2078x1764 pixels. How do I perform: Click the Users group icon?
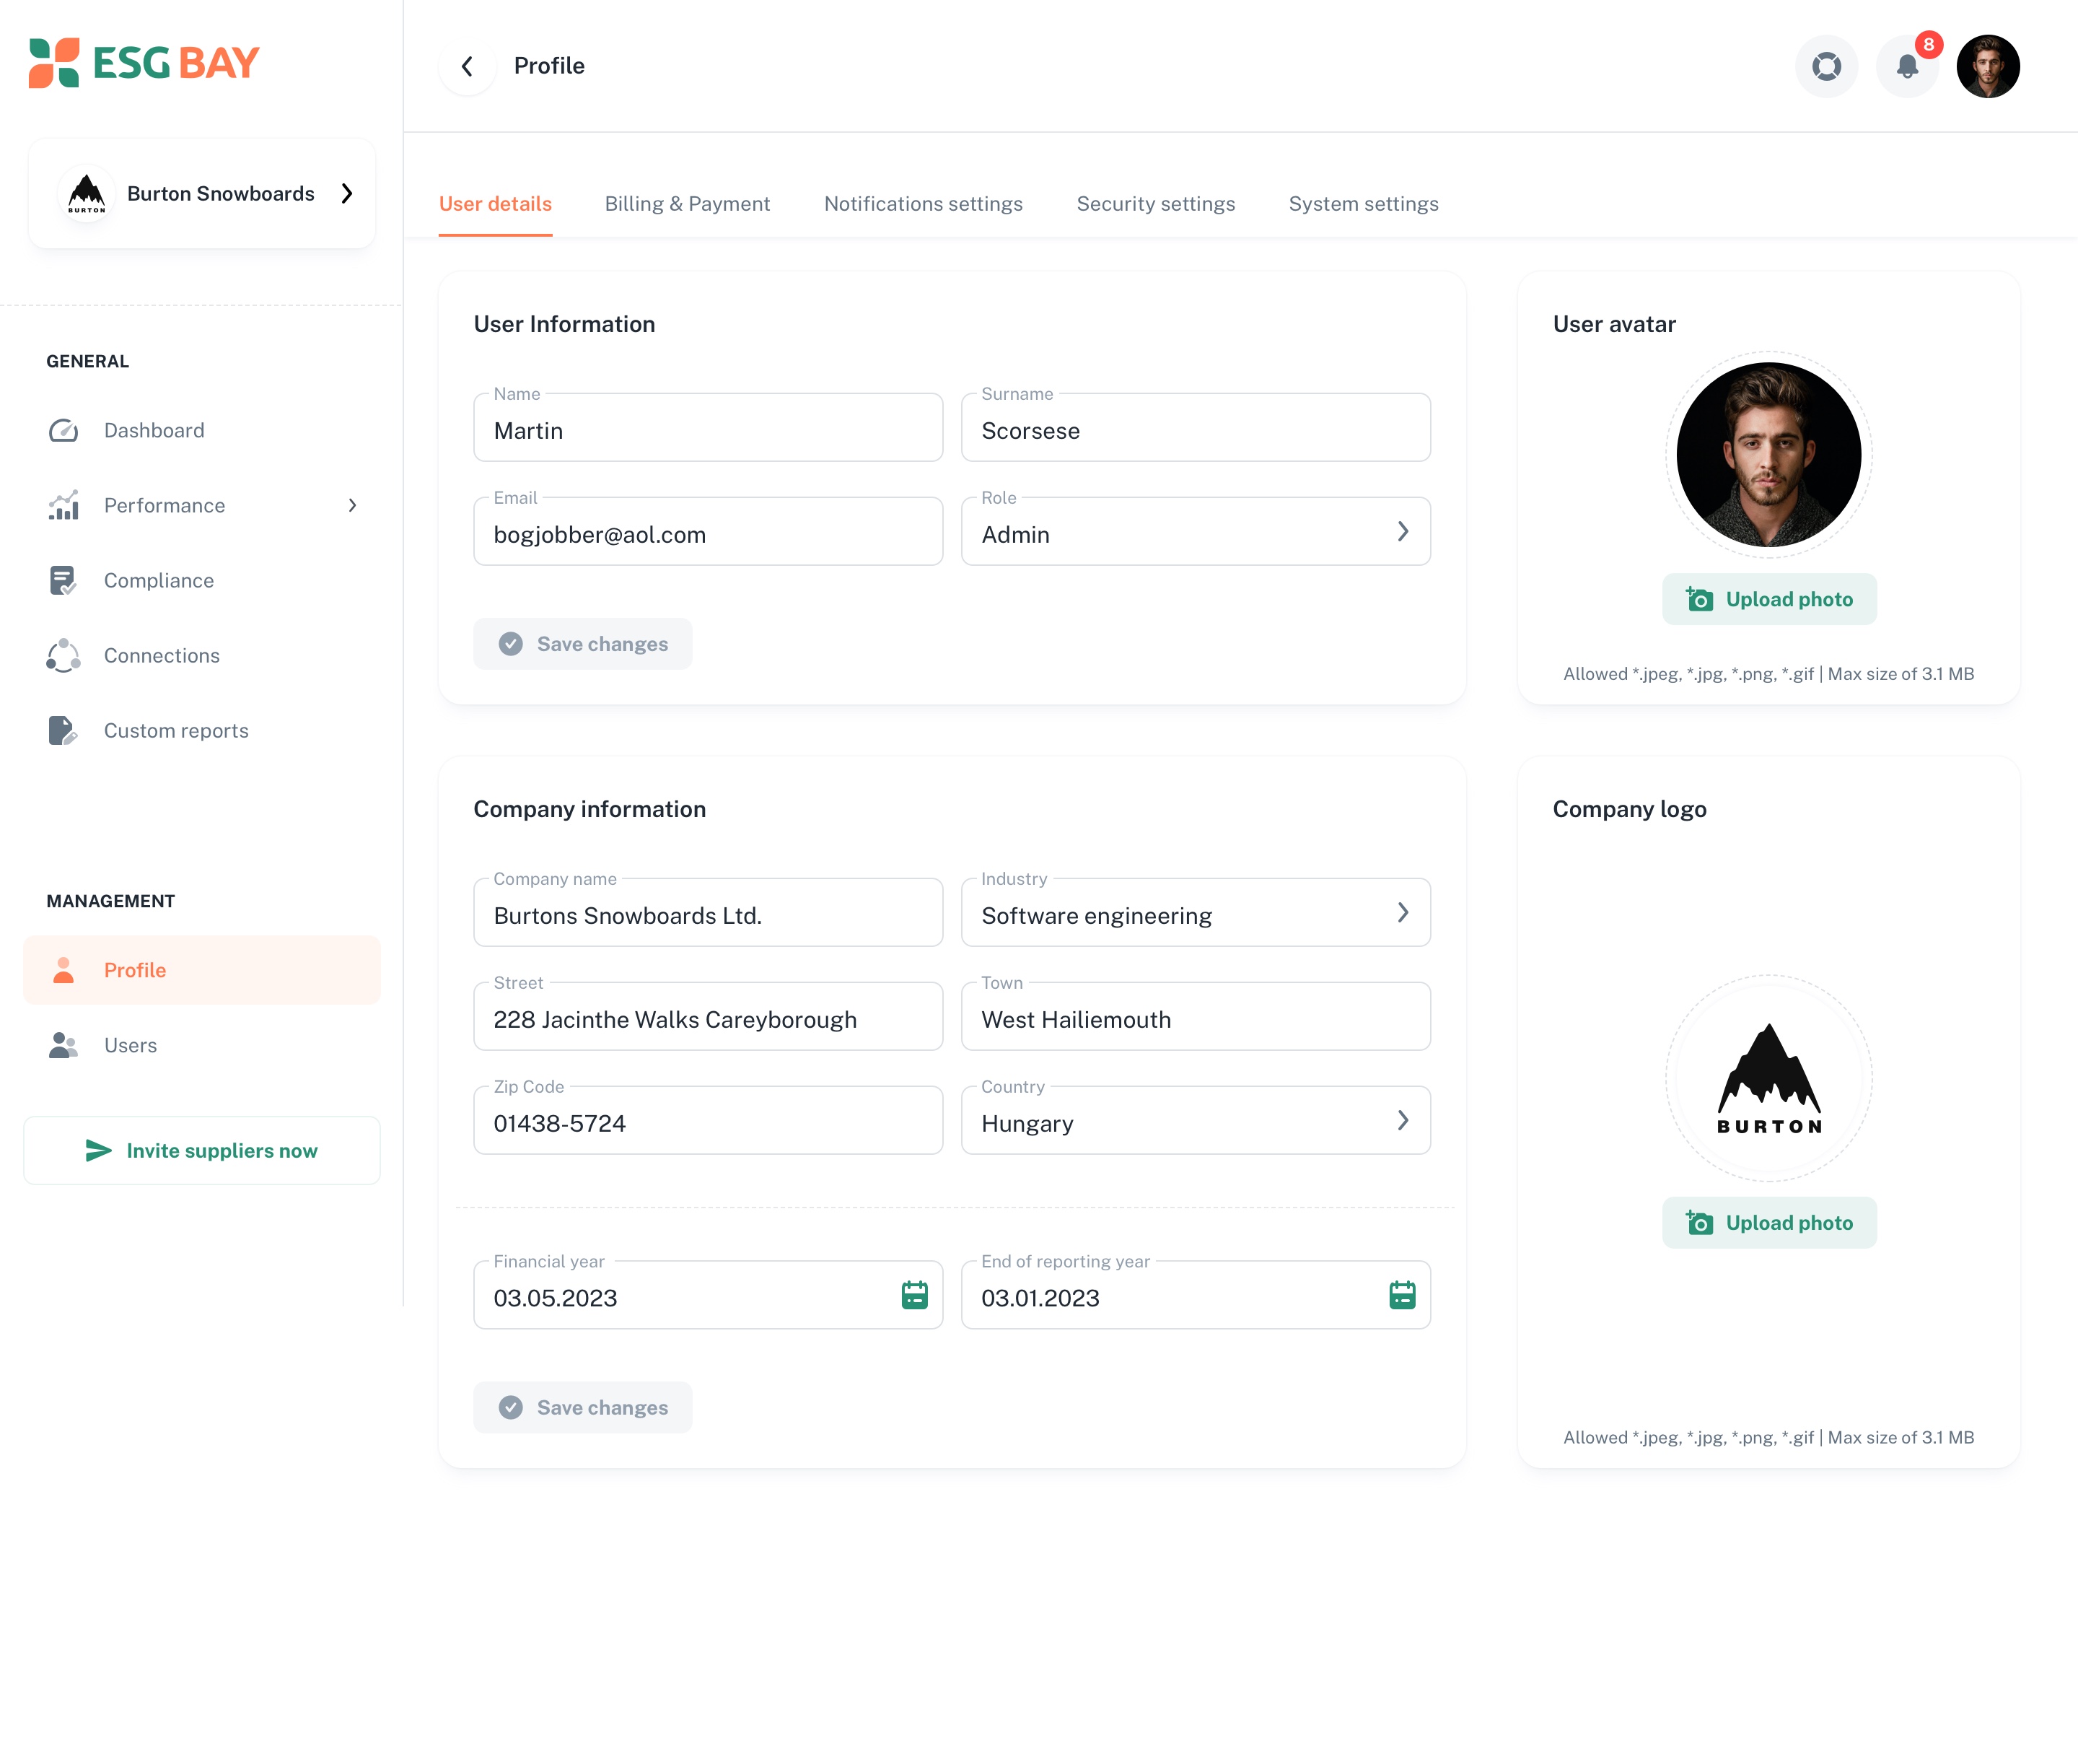click(64, 1045)
